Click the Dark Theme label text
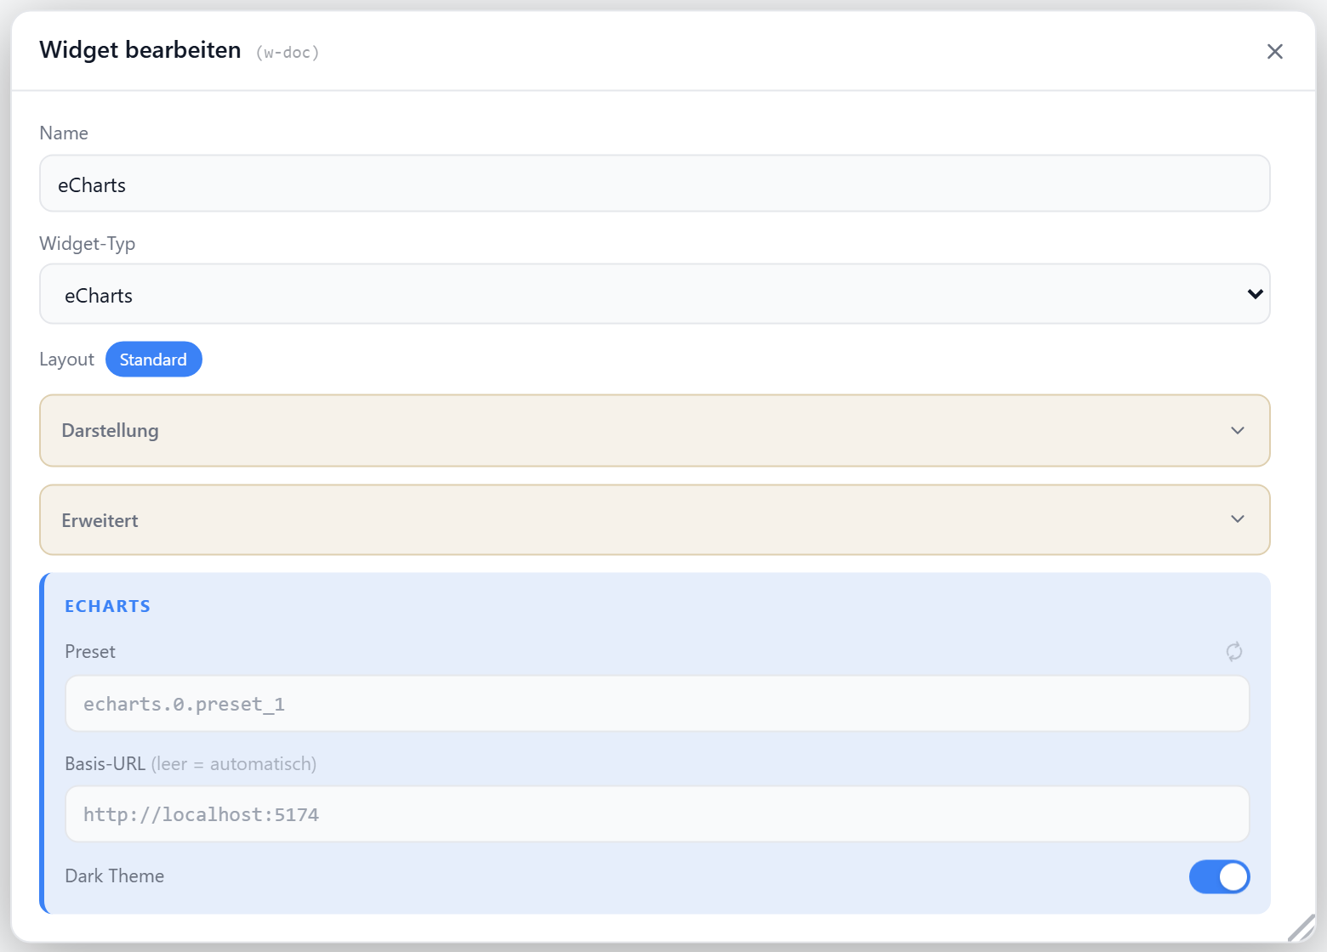 coord(115,876)
